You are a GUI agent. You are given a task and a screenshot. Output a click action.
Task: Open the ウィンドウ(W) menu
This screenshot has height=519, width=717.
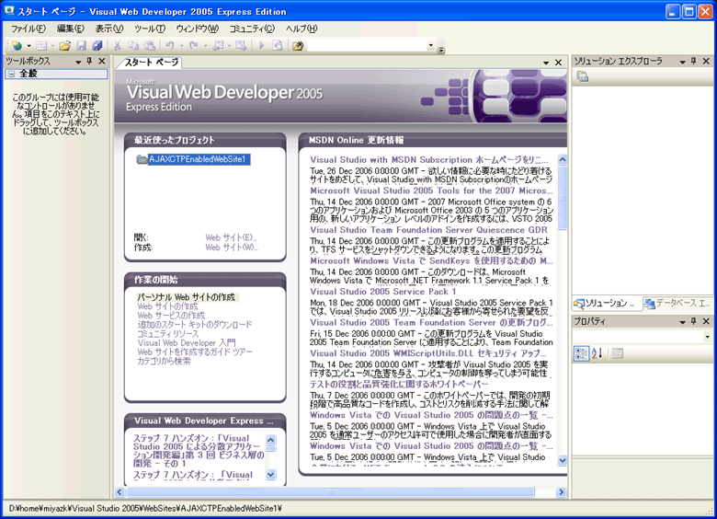click(x=198, y=29)
